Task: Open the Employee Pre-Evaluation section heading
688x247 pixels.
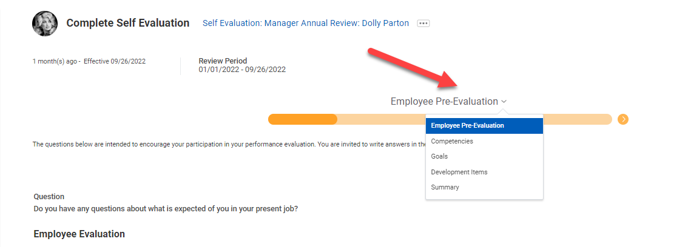Action: pyautogui.click(x=444, y=102)
